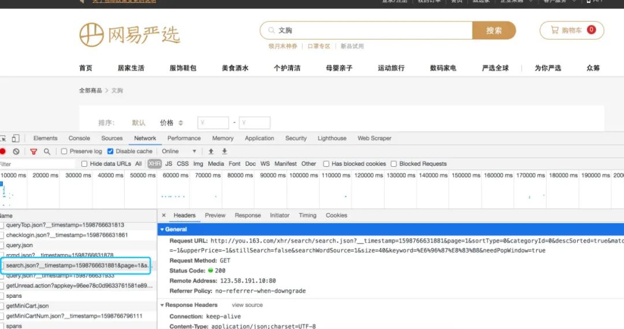Image resolution: width=624 pixels, height=329 pixels.
Task: Open the Application tab
Action: [x=259, y=139]
